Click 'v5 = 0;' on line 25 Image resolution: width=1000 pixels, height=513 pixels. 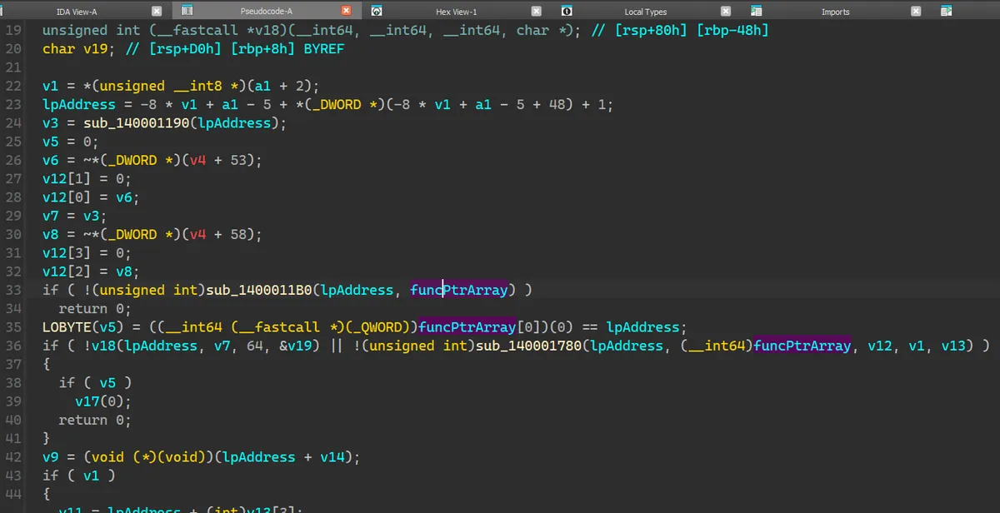[x=70, y=142]
